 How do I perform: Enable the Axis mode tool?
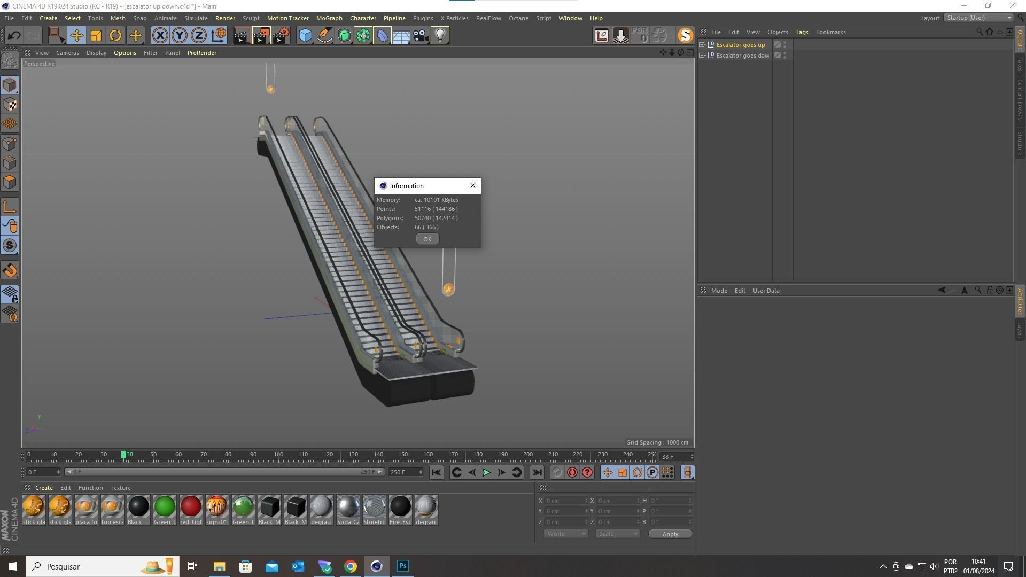click(10, 207)
